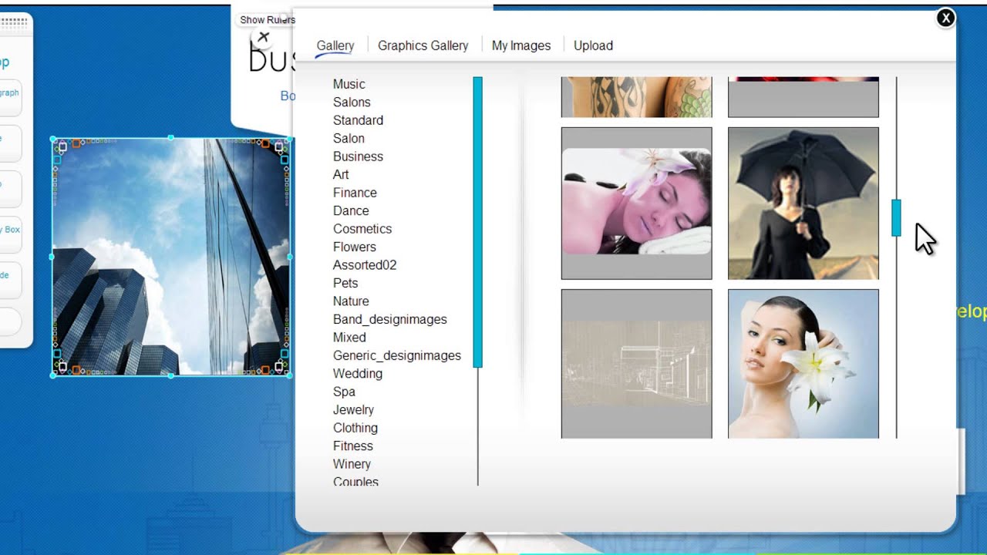Switch to the Upload tab

pos(593,45)
